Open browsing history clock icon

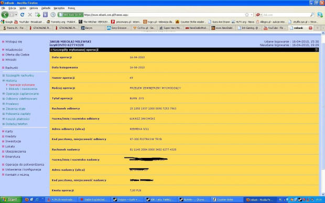pos(53,15)
